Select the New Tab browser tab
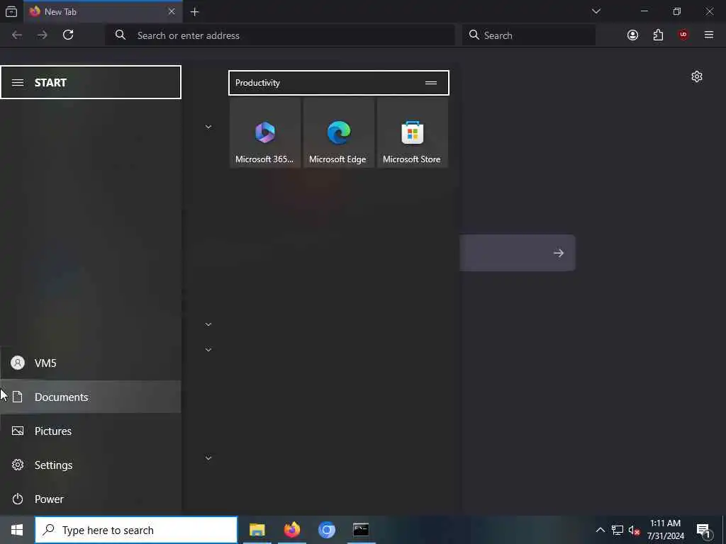The width and height of the screenshot is (726, 544). (103, 11)
